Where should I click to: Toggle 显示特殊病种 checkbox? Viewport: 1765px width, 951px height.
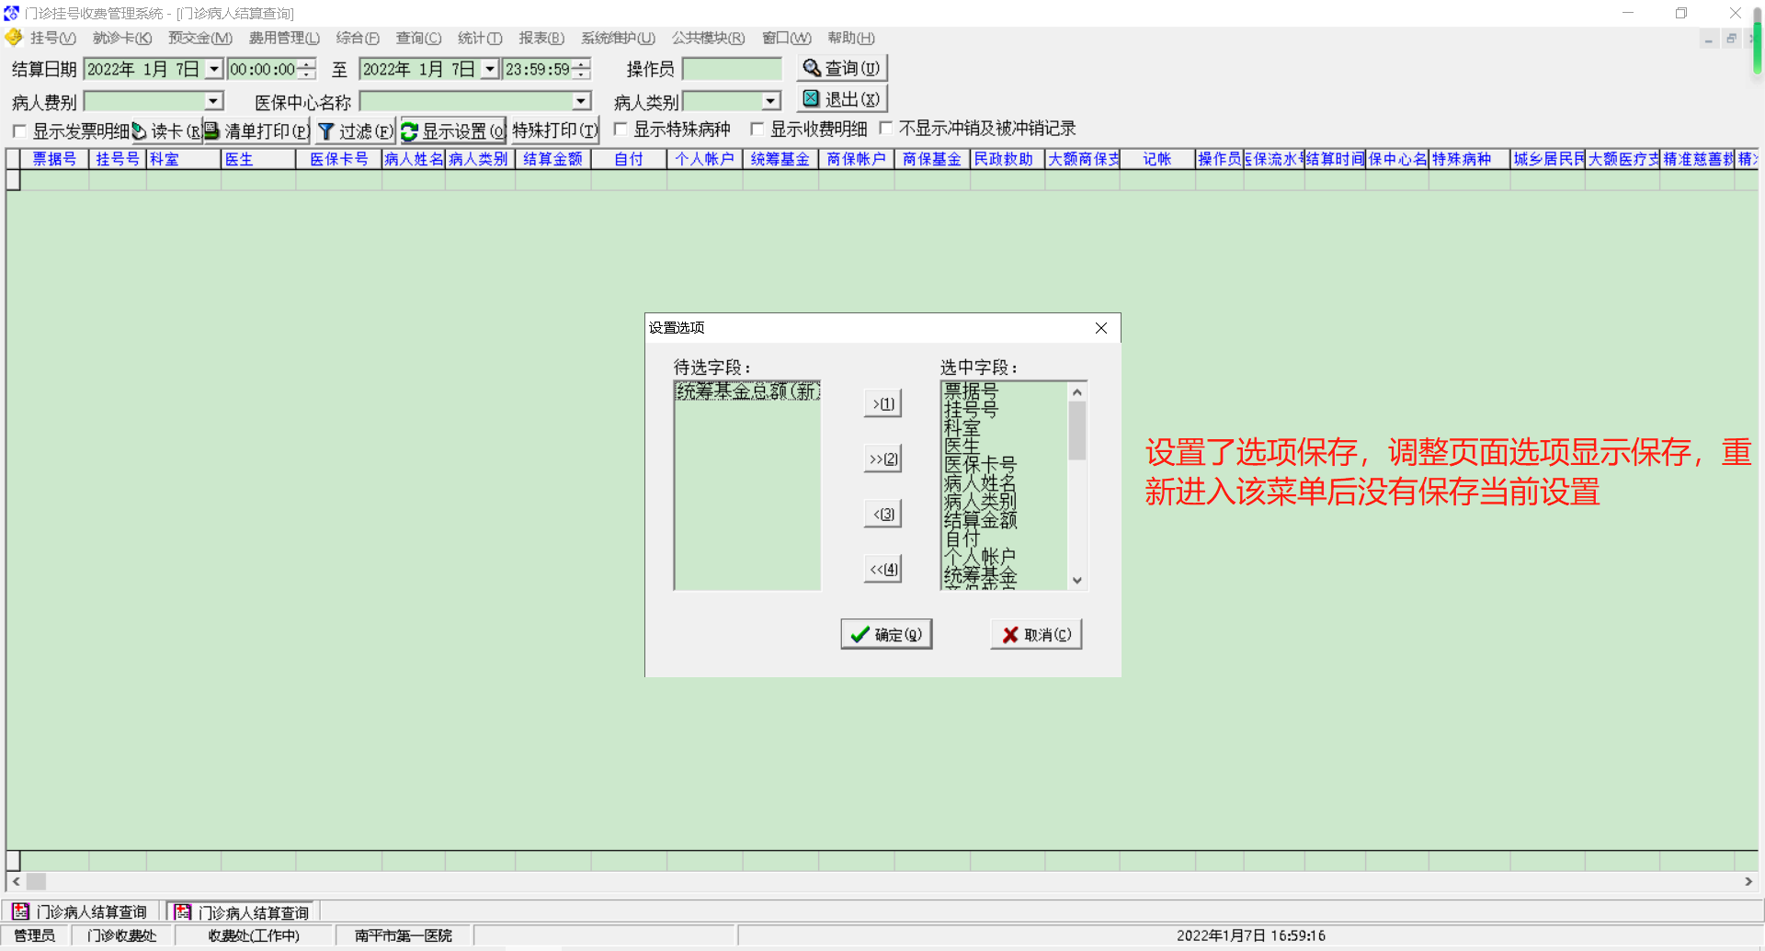[x=621, y=130]
